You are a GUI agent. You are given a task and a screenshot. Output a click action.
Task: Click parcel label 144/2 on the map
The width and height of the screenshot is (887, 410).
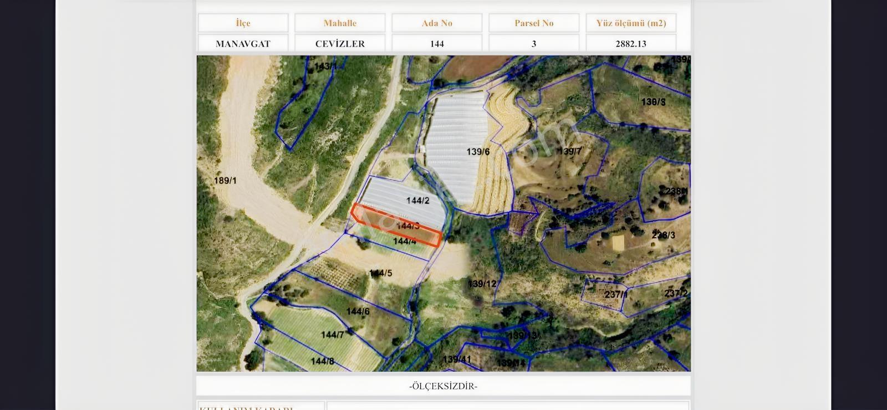click(x=417, y=201)
